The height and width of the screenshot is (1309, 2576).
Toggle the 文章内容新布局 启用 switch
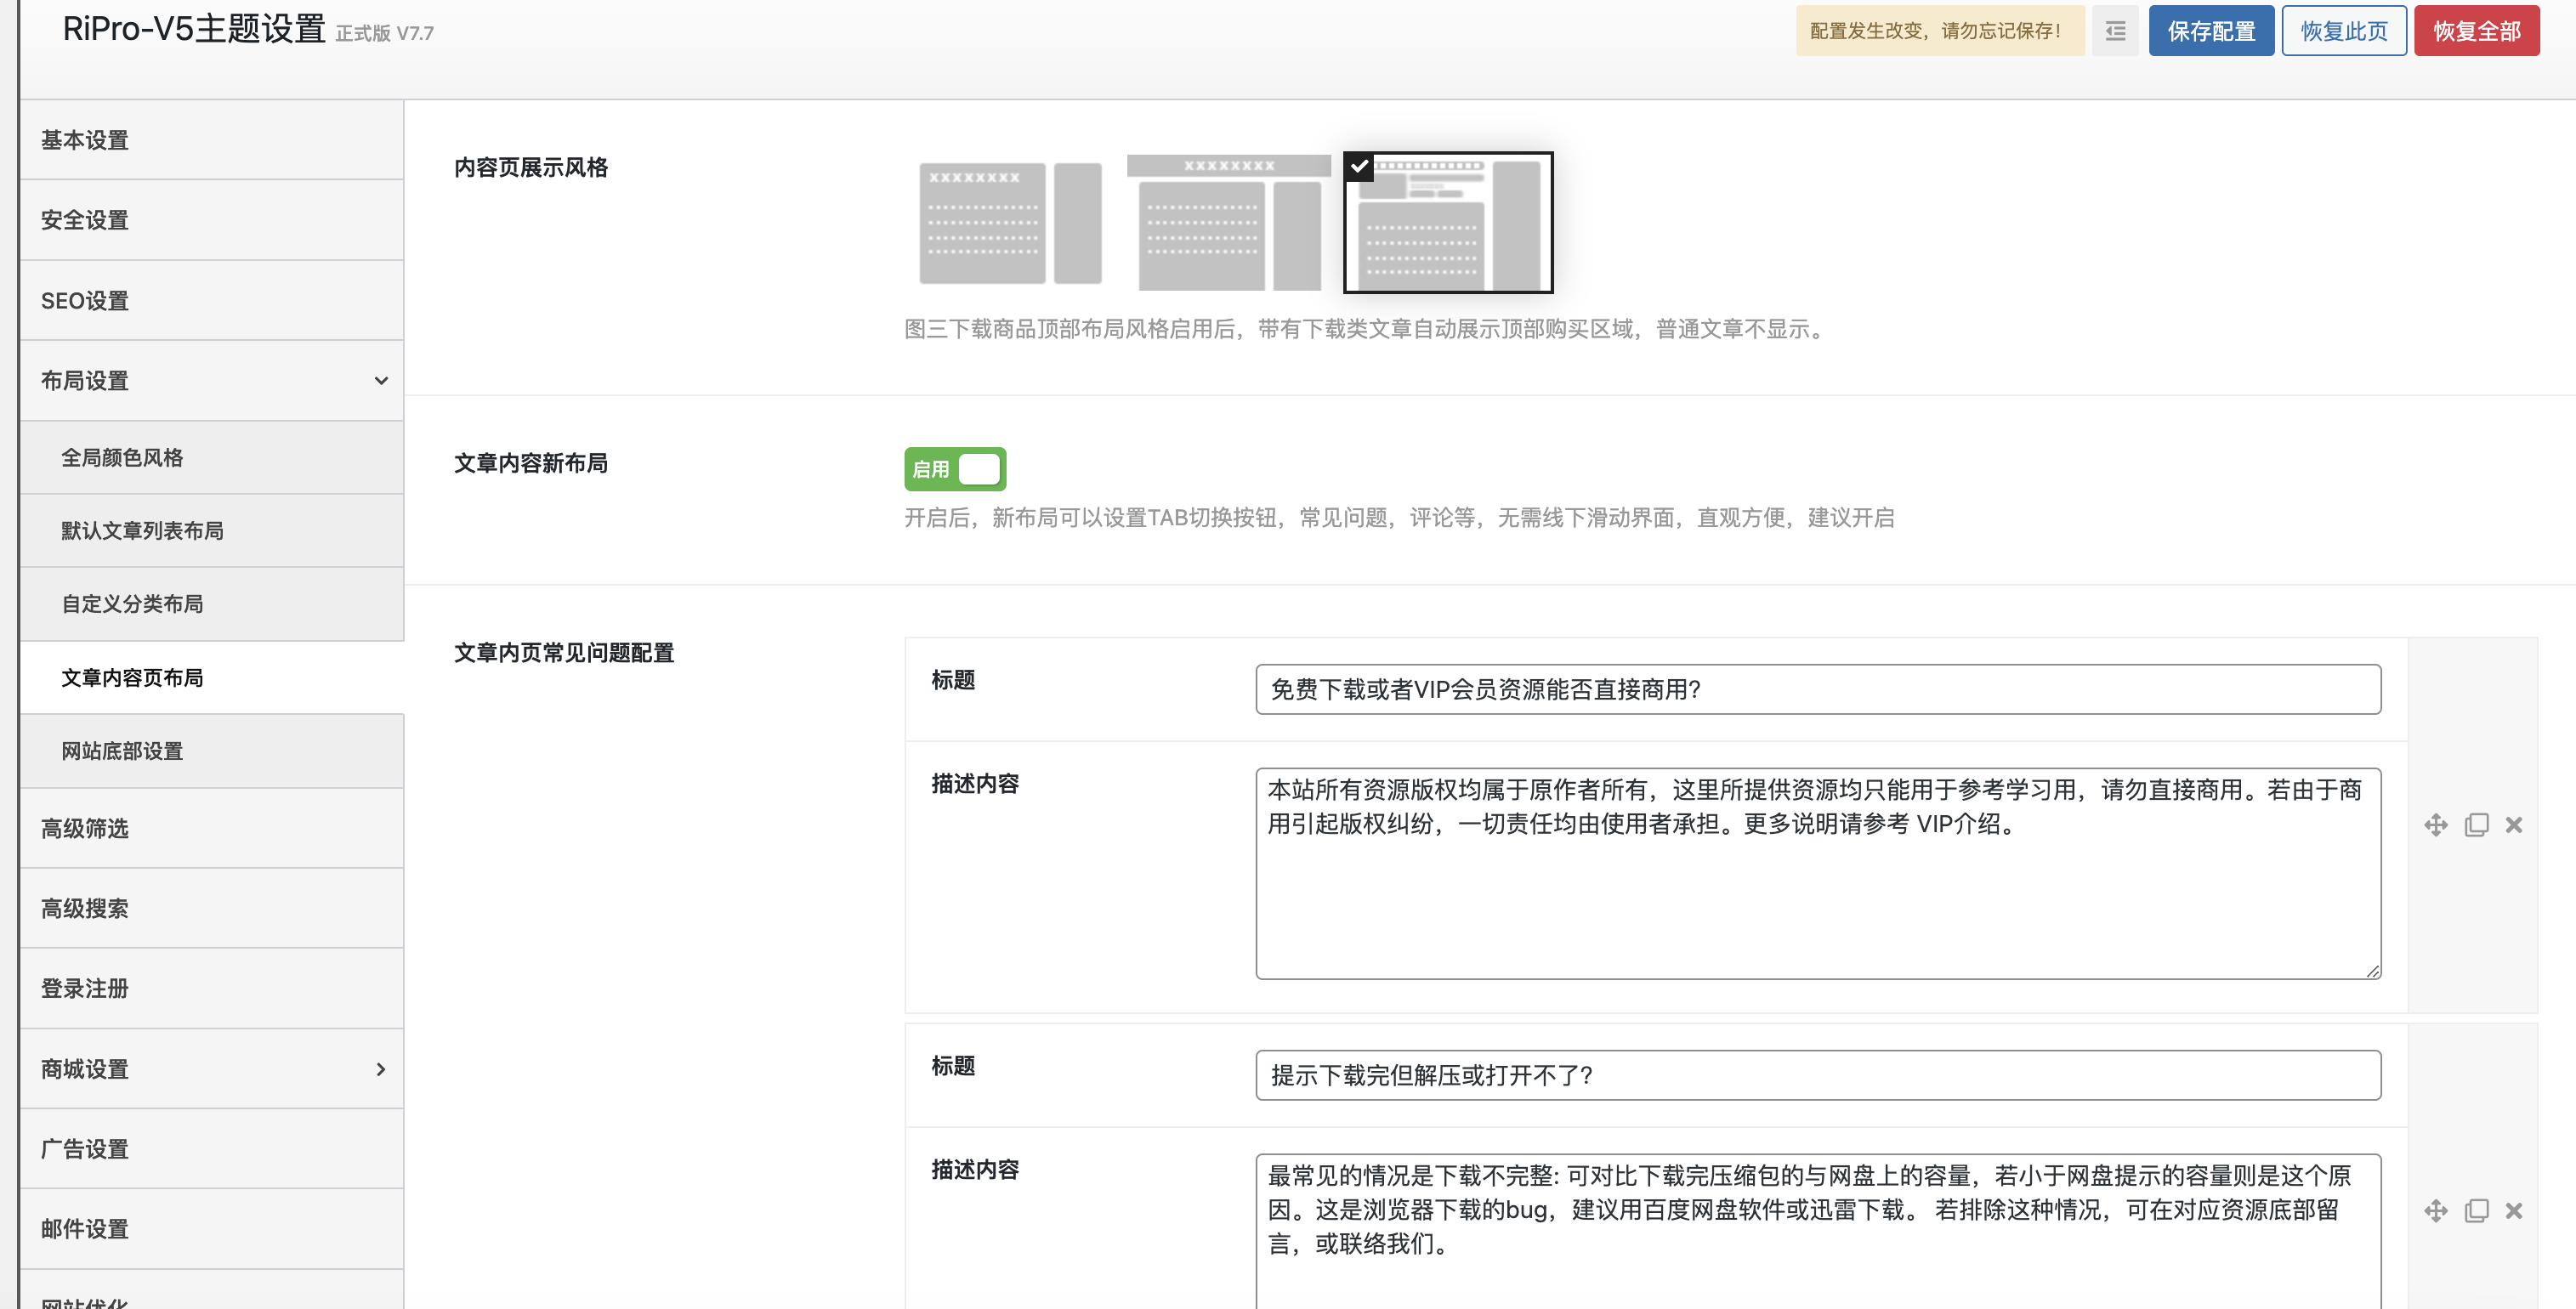pos(955,469)
